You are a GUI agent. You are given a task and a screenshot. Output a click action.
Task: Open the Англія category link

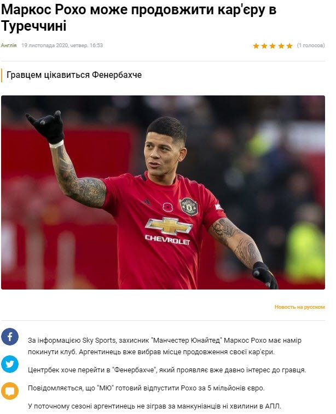point(9,46)
